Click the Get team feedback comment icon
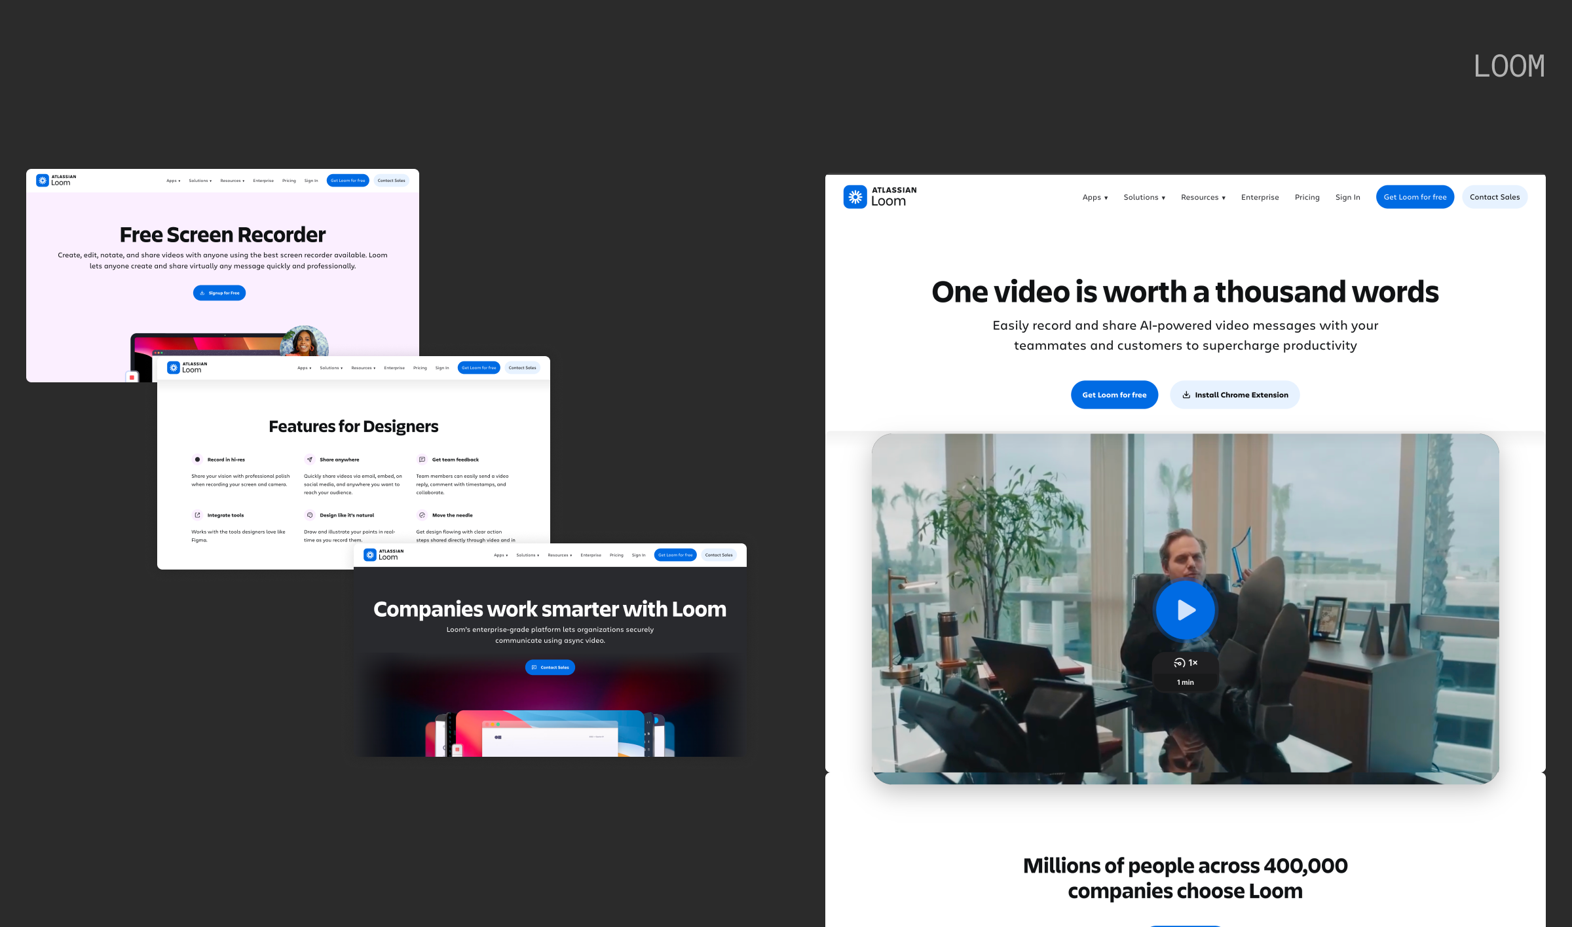The width and height of the screenshot is (1572, 927). [422, 459]
